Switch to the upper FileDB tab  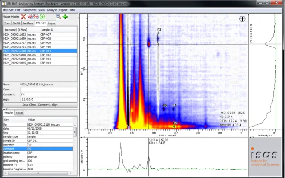tap(16, 23)
